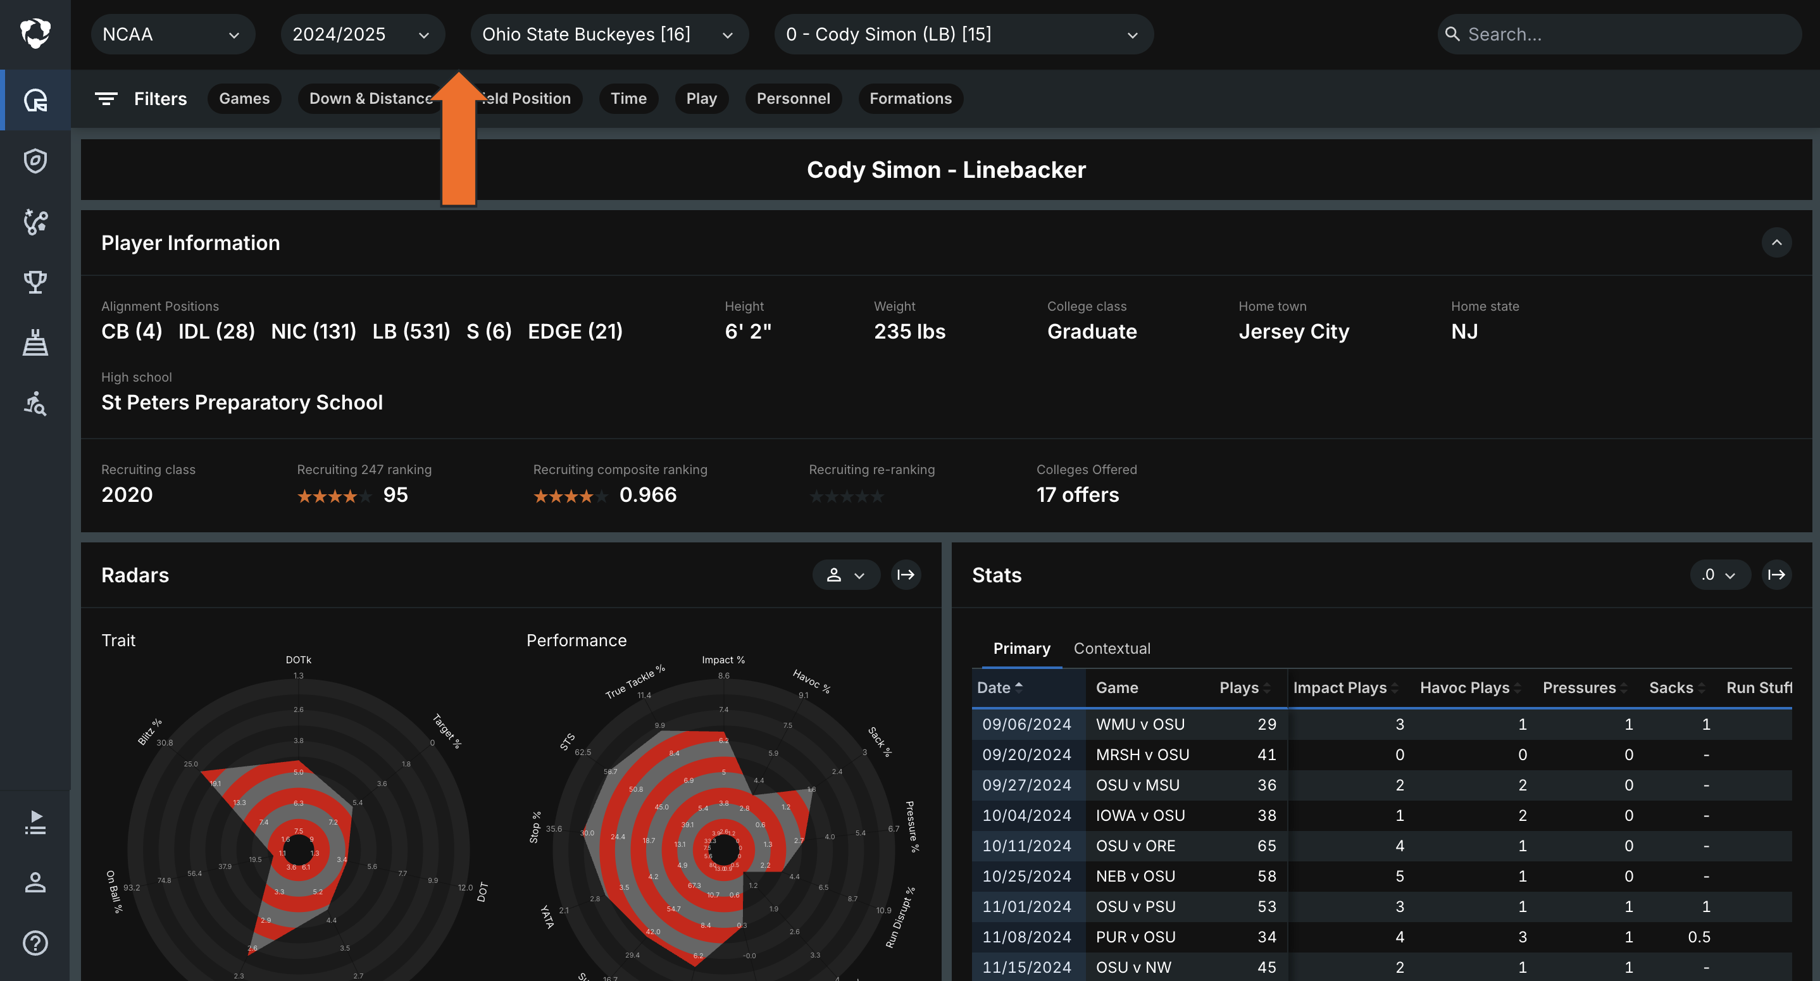The image size is (1820, 981).
Task: Sort stats by Impact Plays column
Action: 1345,688
